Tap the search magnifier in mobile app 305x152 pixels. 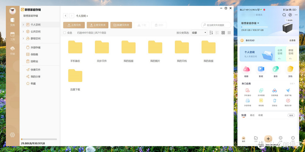[x=284, y=15]
